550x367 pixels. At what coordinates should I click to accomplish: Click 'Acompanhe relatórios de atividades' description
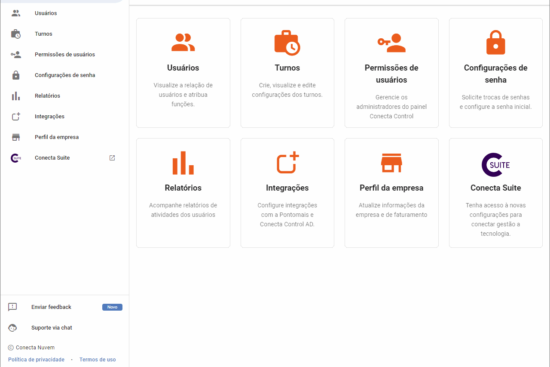point(183,210)
